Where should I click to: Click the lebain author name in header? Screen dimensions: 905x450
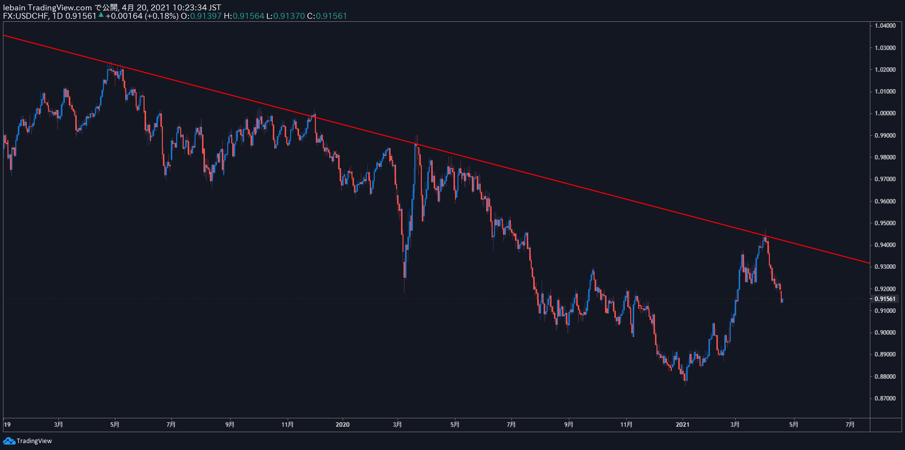click(14, 7)
